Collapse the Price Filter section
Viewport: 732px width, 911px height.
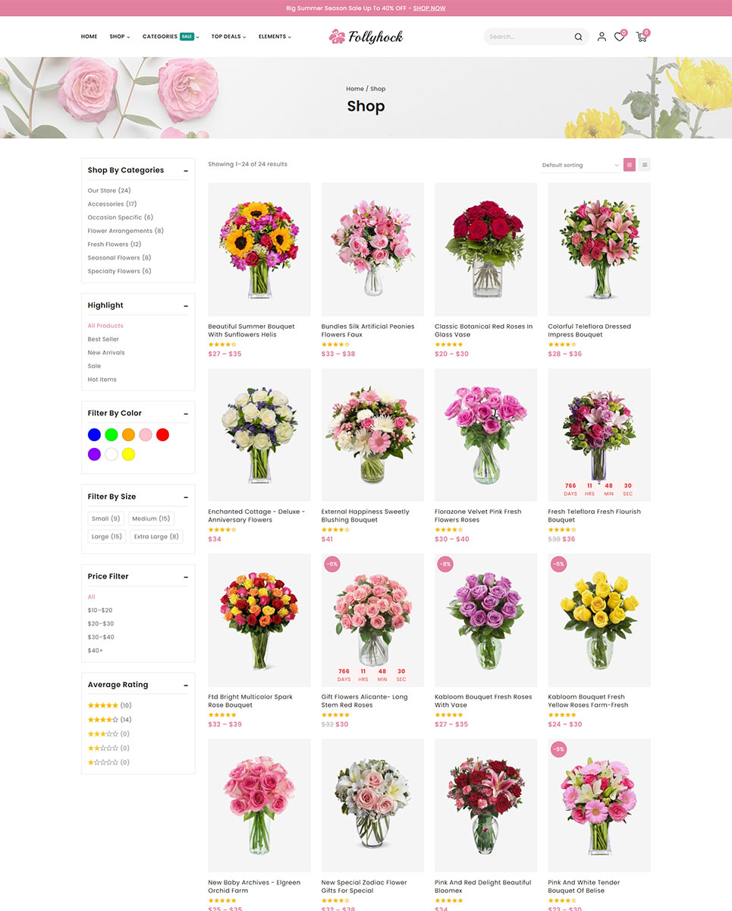pyautogui.click(x=186, y=577)
